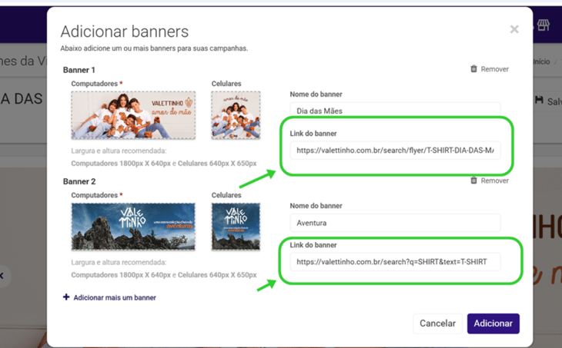Select Banner 2 Computadores image thumbnail
This screenshot has height=348, width=562.
coord(132,227)
